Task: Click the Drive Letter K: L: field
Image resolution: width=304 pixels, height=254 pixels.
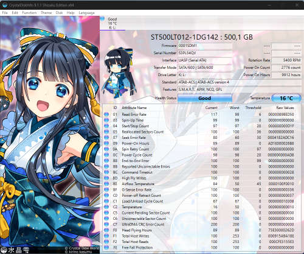Action: click(205, 75)
